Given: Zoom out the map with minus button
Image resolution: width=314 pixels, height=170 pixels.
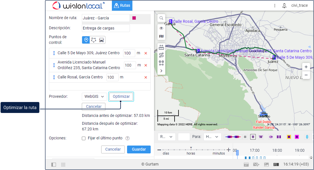Looking at the screenshot, I should pyautogui.click(x=306, y=75).
